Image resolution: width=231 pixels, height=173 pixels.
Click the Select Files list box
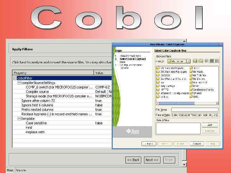pyautogui.click(x=178, y=128)
